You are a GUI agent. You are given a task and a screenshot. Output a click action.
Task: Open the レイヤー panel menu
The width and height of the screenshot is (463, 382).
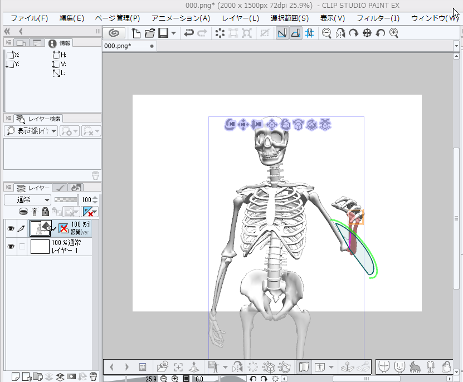click(x=8, y=188)
